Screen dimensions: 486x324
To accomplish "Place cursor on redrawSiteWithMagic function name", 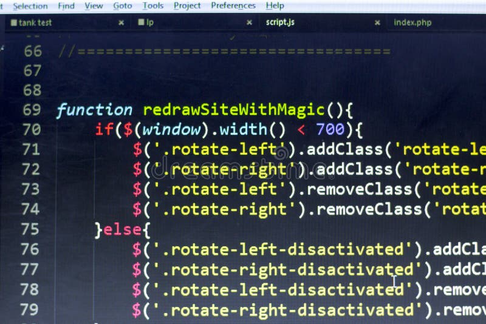I will pyautogui.click(x=234, y=110).
